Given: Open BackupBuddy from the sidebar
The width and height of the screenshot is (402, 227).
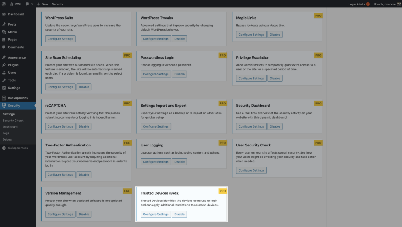Looking at the screenshot, I should tap(18, 98).
